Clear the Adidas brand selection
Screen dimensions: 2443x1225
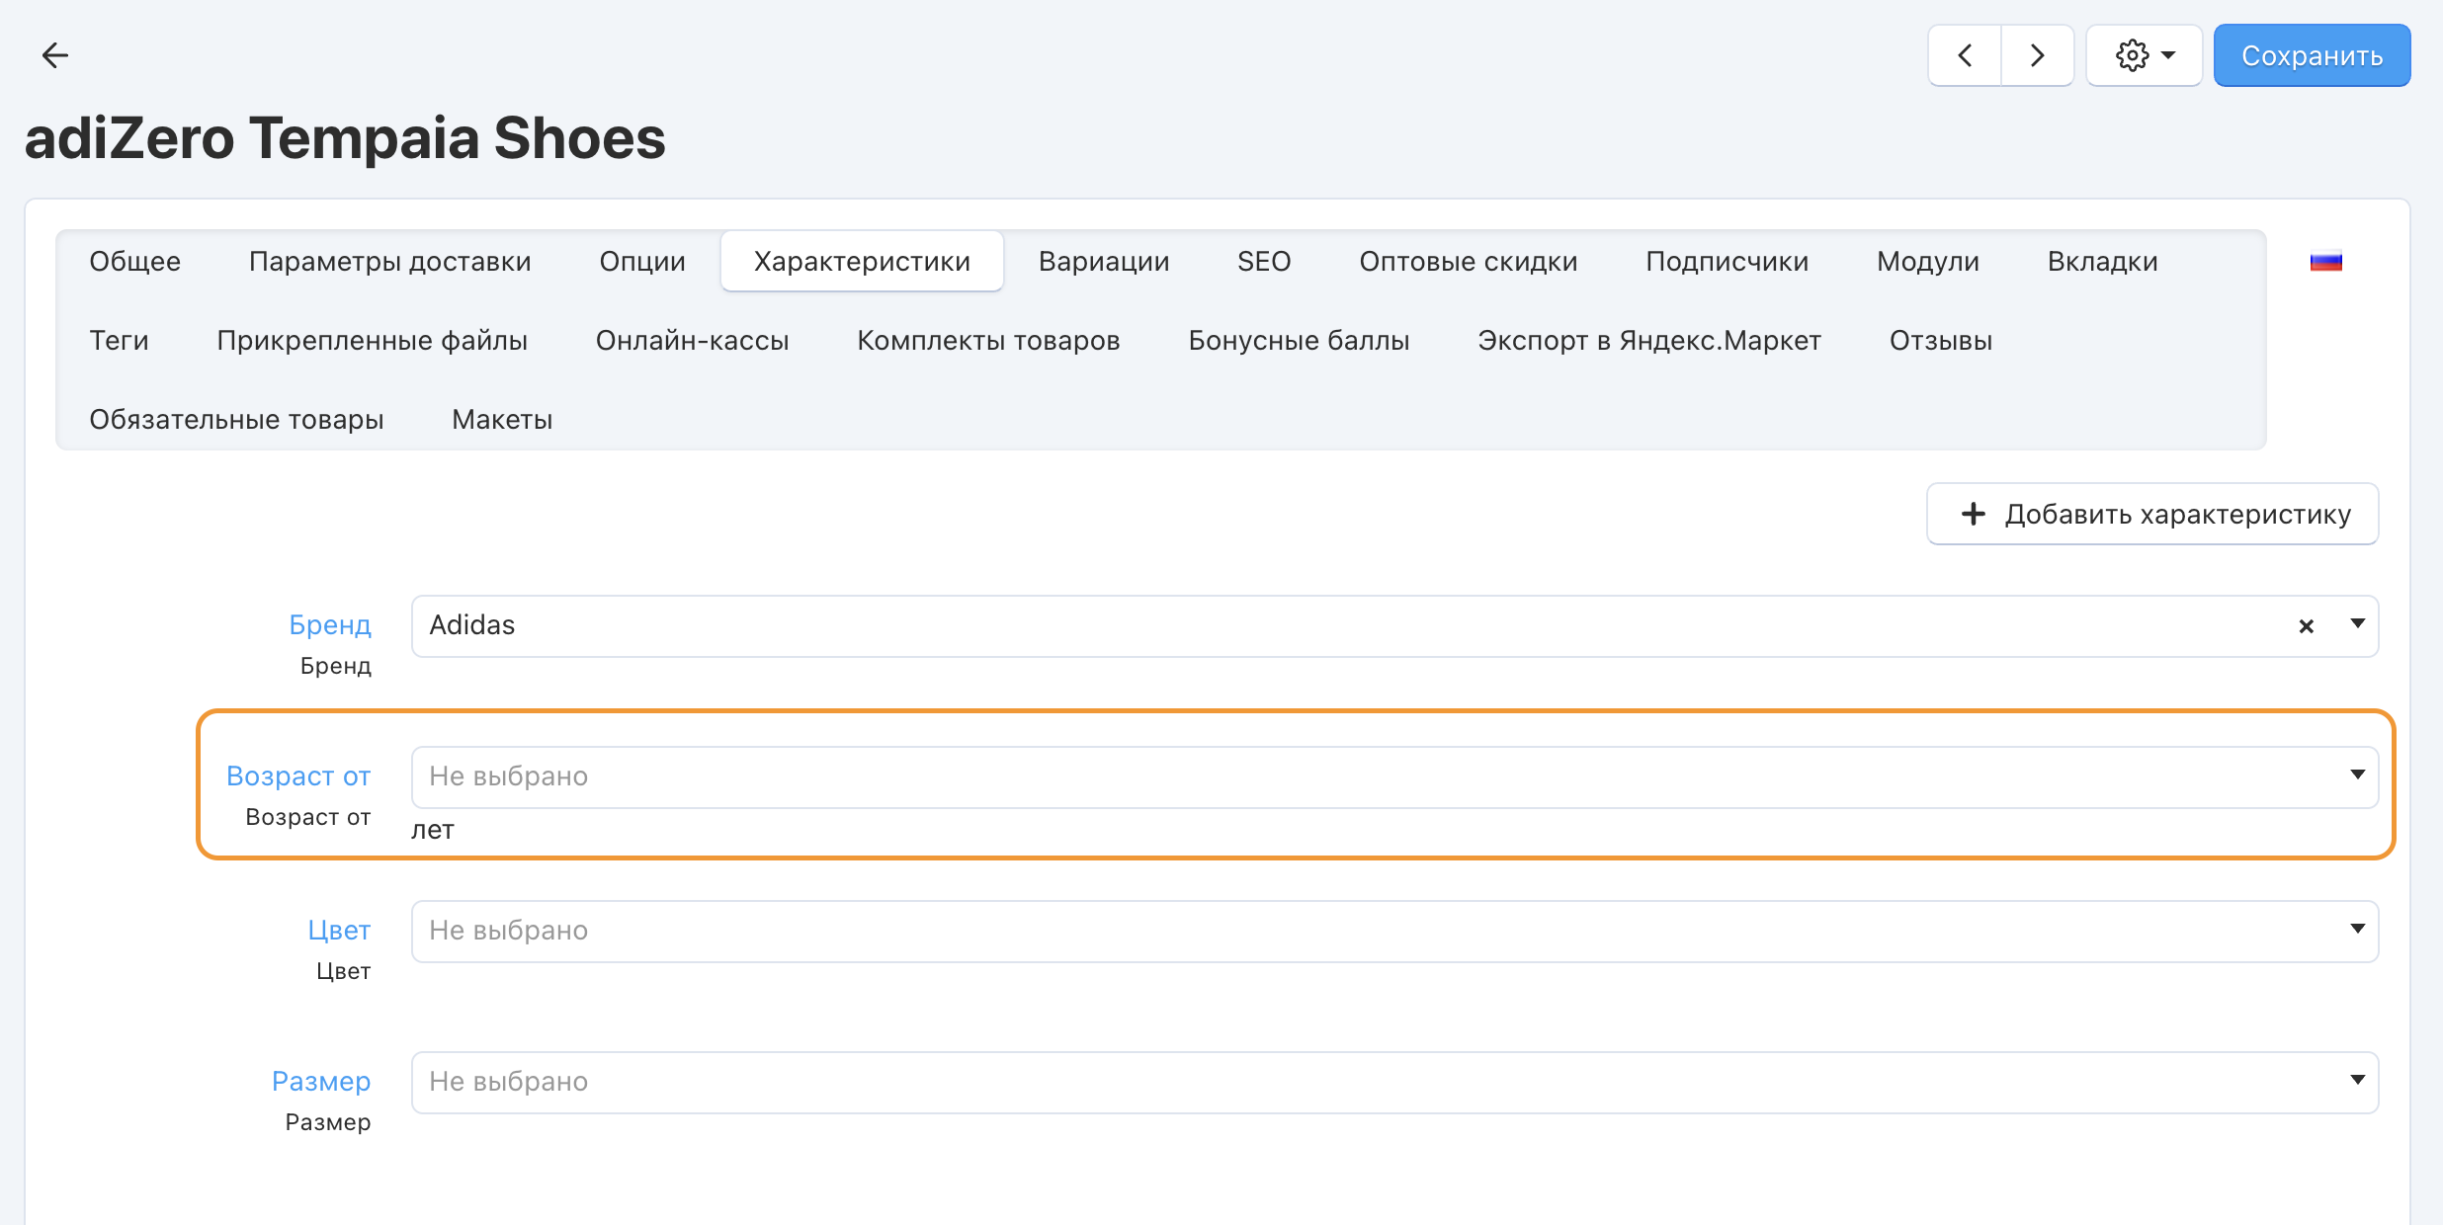(2306, 626)
